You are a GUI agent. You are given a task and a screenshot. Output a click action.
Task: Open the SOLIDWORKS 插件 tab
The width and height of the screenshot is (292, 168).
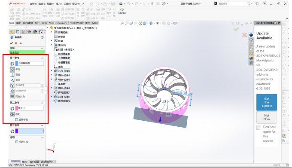pyautogui.click(x=80, y=23)
